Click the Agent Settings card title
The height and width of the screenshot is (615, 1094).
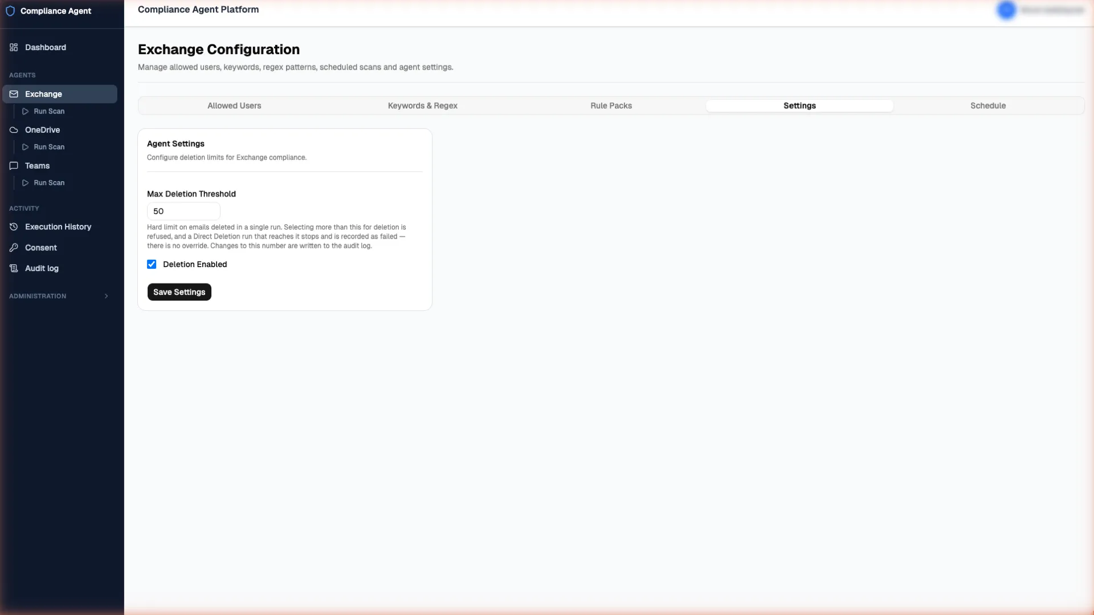click(175, 144)
